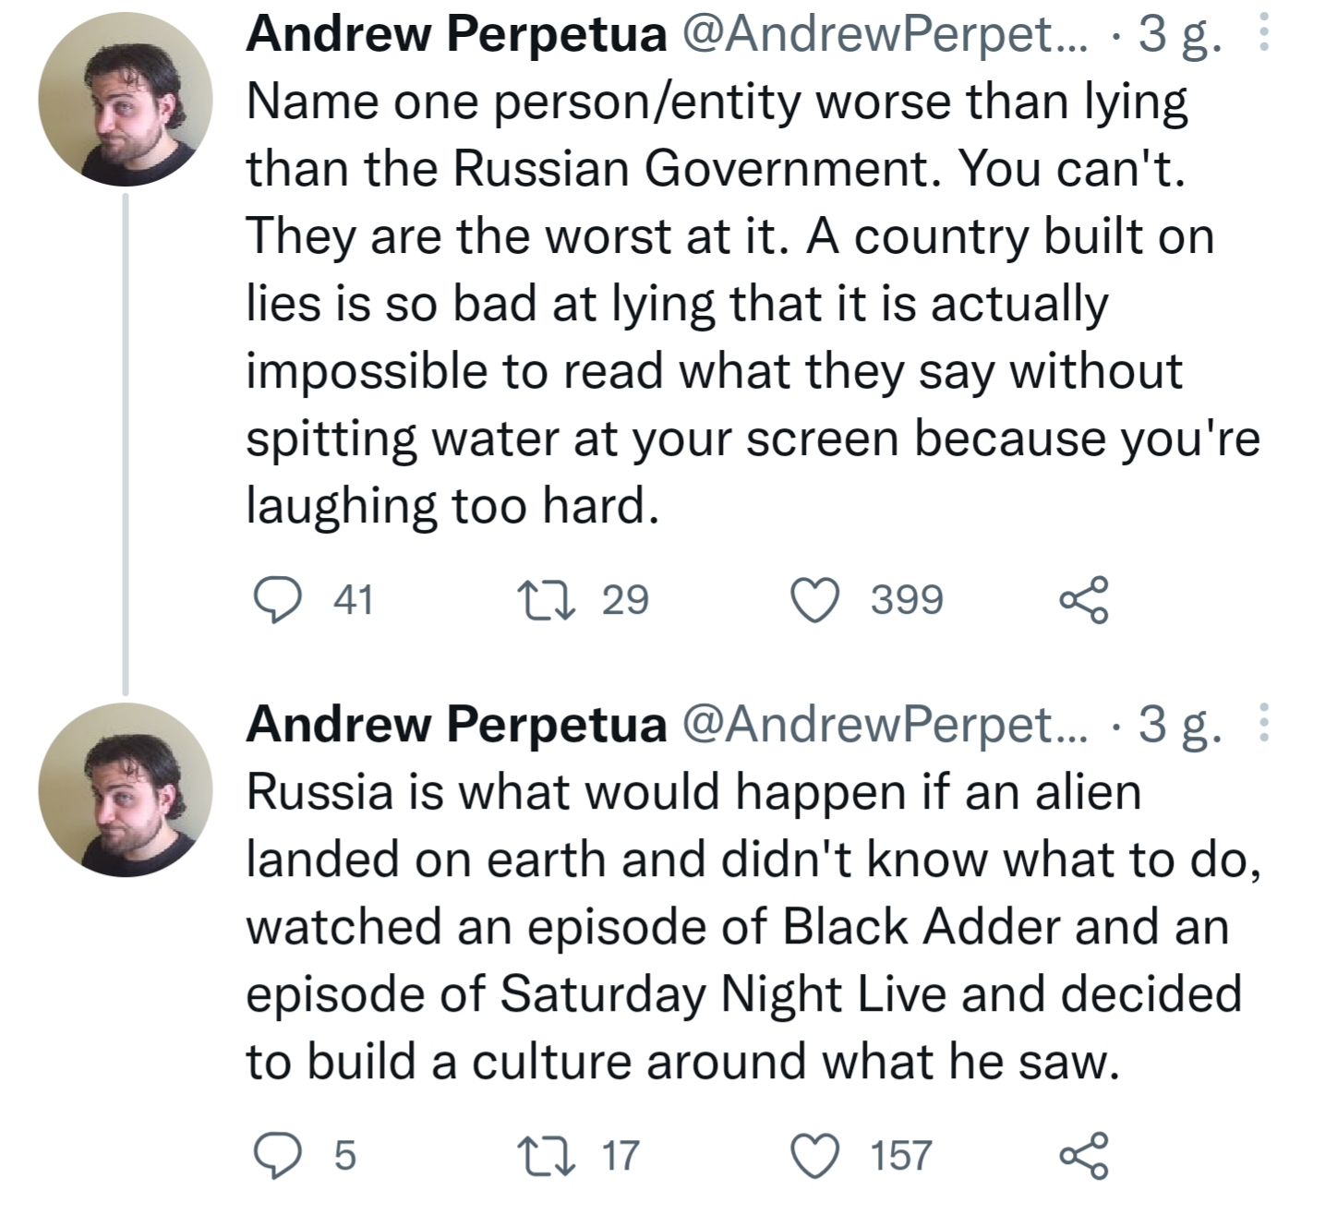This screenshot has height=1214, width=1325.
Task: Open profile picture on the second tweet
Action: [x=126, y=790]
